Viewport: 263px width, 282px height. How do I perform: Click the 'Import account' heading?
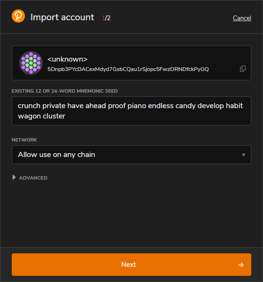62,17
